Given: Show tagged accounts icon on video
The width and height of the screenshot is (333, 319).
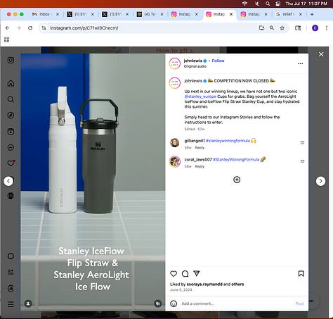Looking at the screenshot, I should coord(28,304).
